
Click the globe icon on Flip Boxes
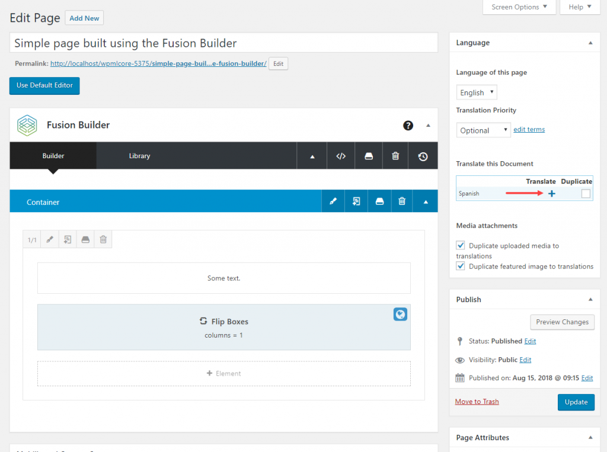(x=400, y=314)
